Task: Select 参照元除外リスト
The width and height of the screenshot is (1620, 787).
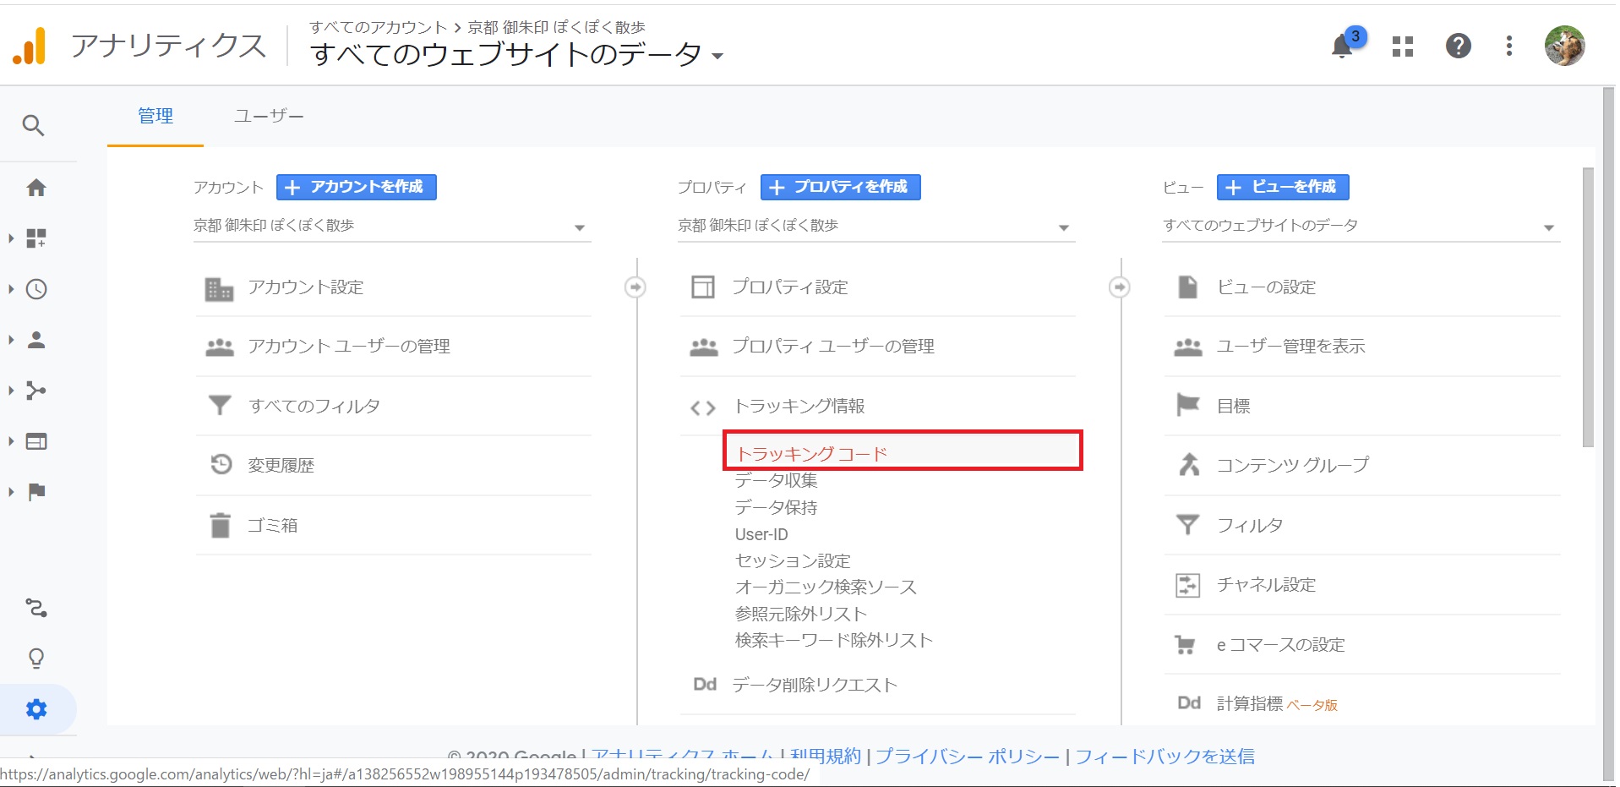Action: pos(801,614)
